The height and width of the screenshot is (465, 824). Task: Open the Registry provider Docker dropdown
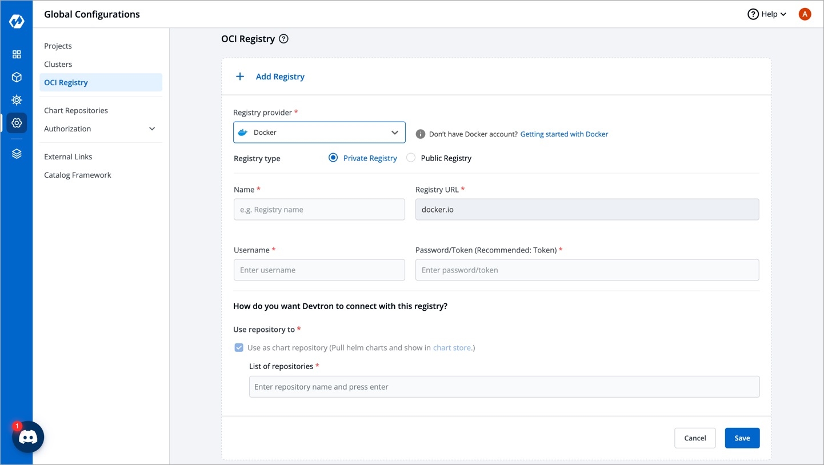point(319,132)
